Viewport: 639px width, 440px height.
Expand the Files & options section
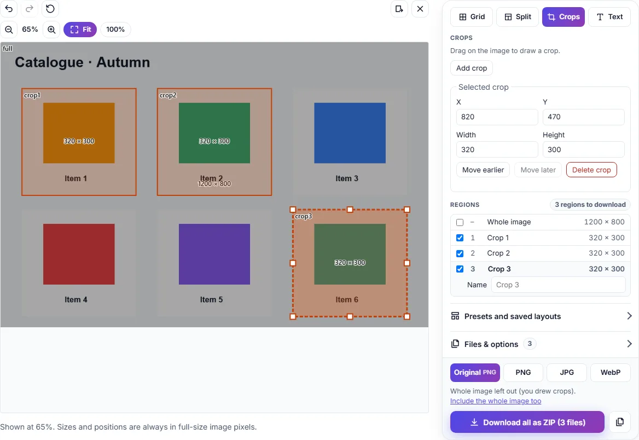point(541,344)
